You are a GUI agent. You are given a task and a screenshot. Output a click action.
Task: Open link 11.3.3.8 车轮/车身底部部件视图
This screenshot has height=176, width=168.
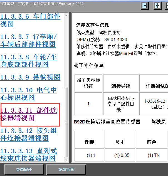pyautogui.click(x=29, y=61)
